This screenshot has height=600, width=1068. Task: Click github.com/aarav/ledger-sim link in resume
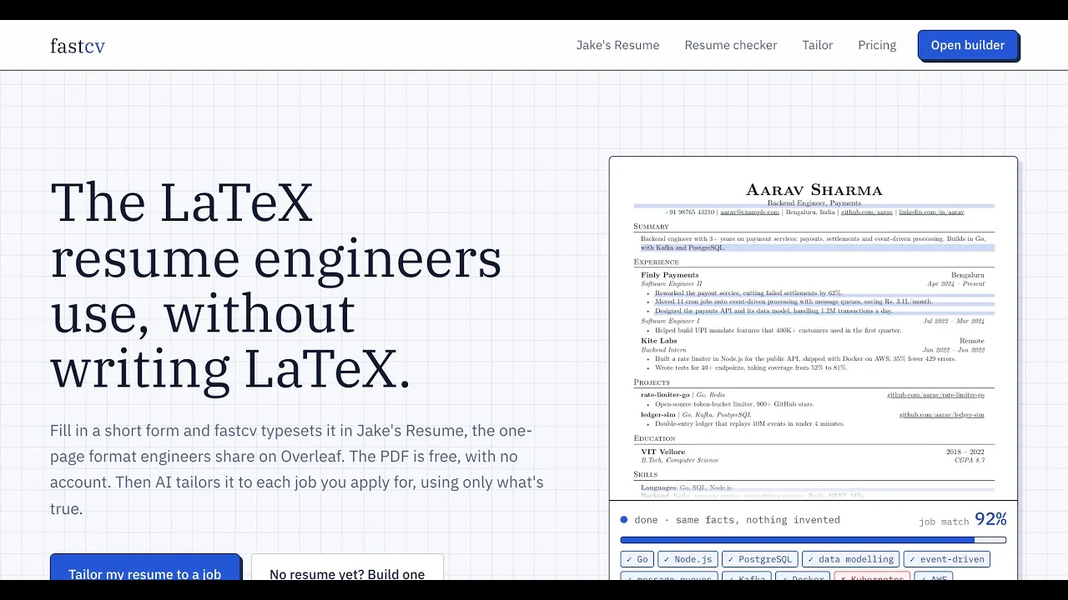pyautogui.click(x=941, y=415)
